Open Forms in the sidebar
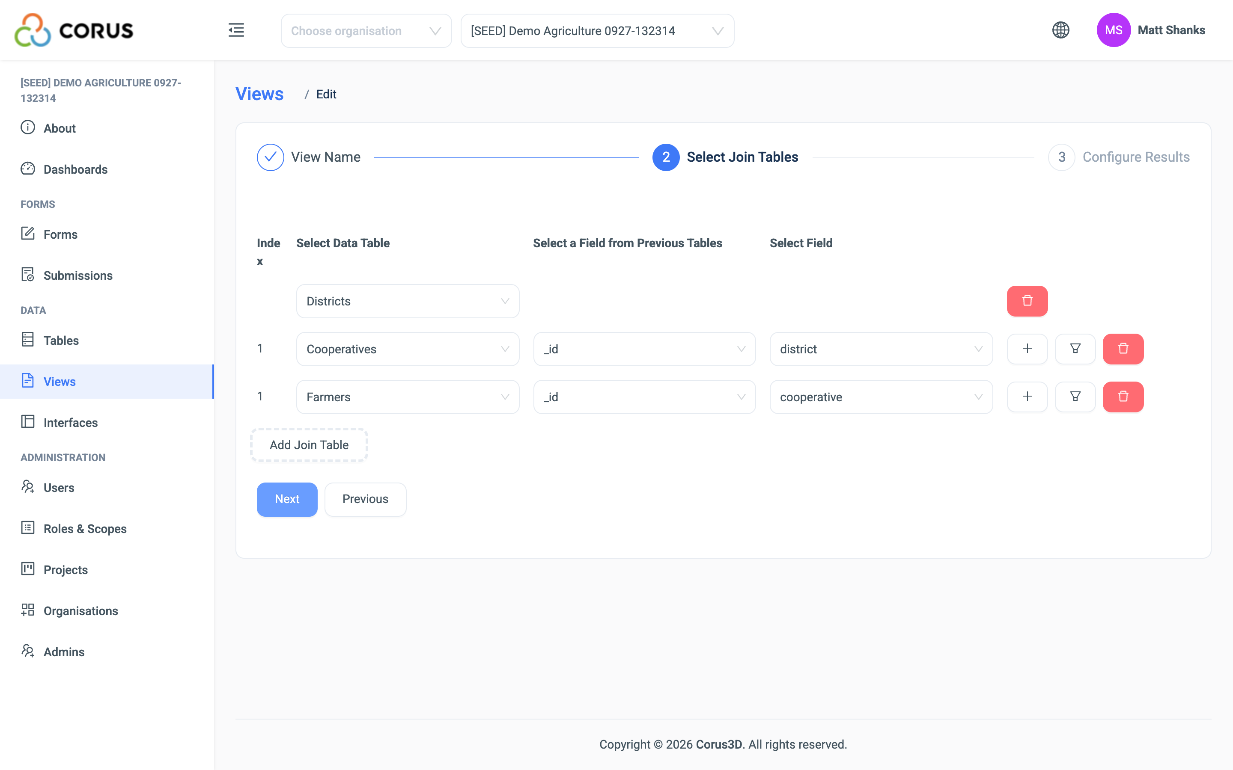 [107, 234]
